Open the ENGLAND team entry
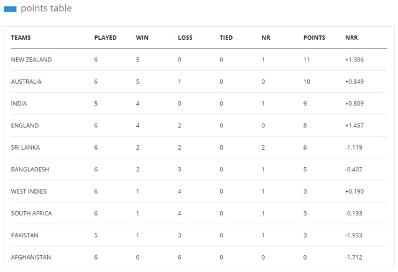Screen dimensions: 398x272 [25, 125]
